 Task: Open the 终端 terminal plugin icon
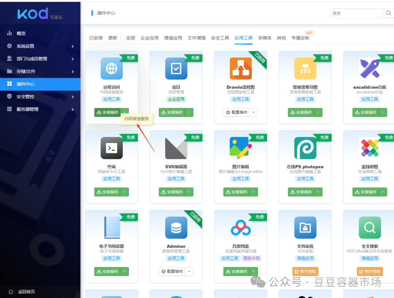(112, 148)
